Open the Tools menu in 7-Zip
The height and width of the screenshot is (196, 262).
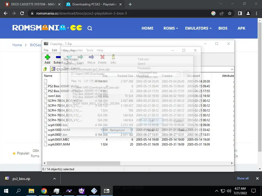90,50
